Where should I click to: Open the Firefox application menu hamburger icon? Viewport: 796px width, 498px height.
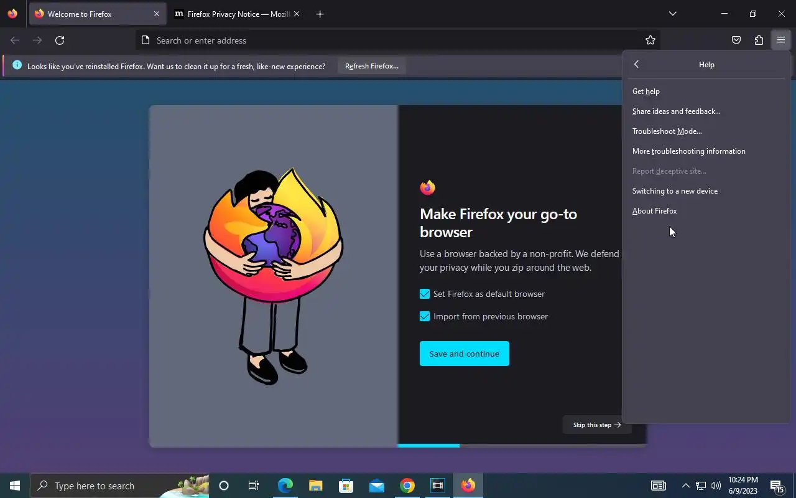point(781,40)
